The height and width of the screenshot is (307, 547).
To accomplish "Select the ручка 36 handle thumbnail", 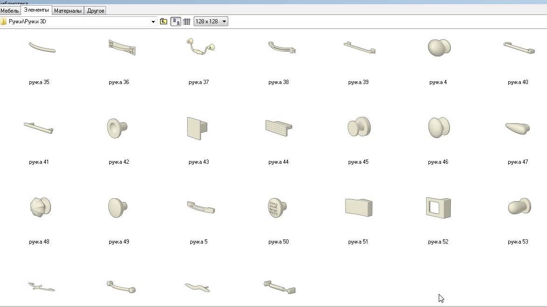I will pos(122,48).
